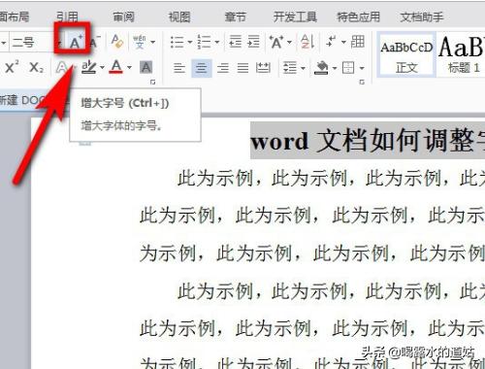Screen dimensions: 485x369
Task: Toggle align right
Action: [x=223, y=68]
